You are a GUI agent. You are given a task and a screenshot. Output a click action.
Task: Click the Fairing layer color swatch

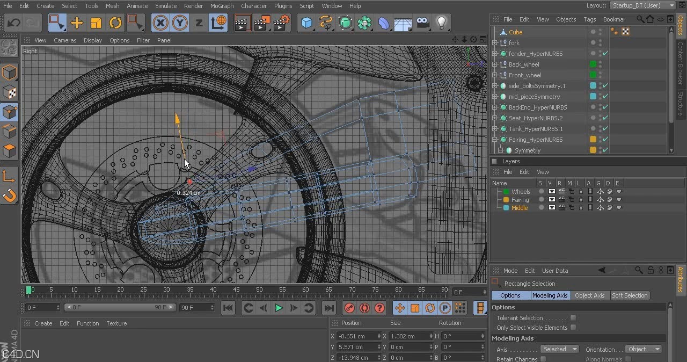506,200
